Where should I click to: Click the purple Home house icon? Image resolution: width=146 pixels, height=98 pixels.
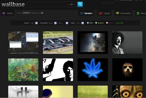tap(4, 13)
